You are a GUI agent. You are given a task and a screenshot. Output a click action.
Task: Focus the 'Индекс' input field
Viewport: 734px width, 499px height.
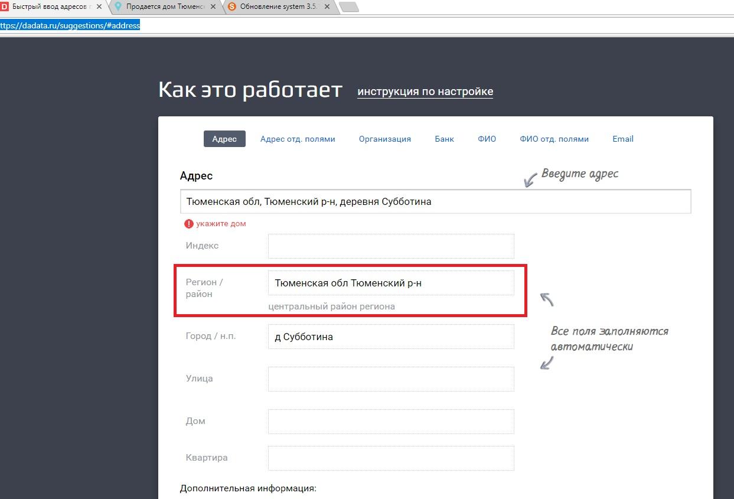click(x=390, y=246)
